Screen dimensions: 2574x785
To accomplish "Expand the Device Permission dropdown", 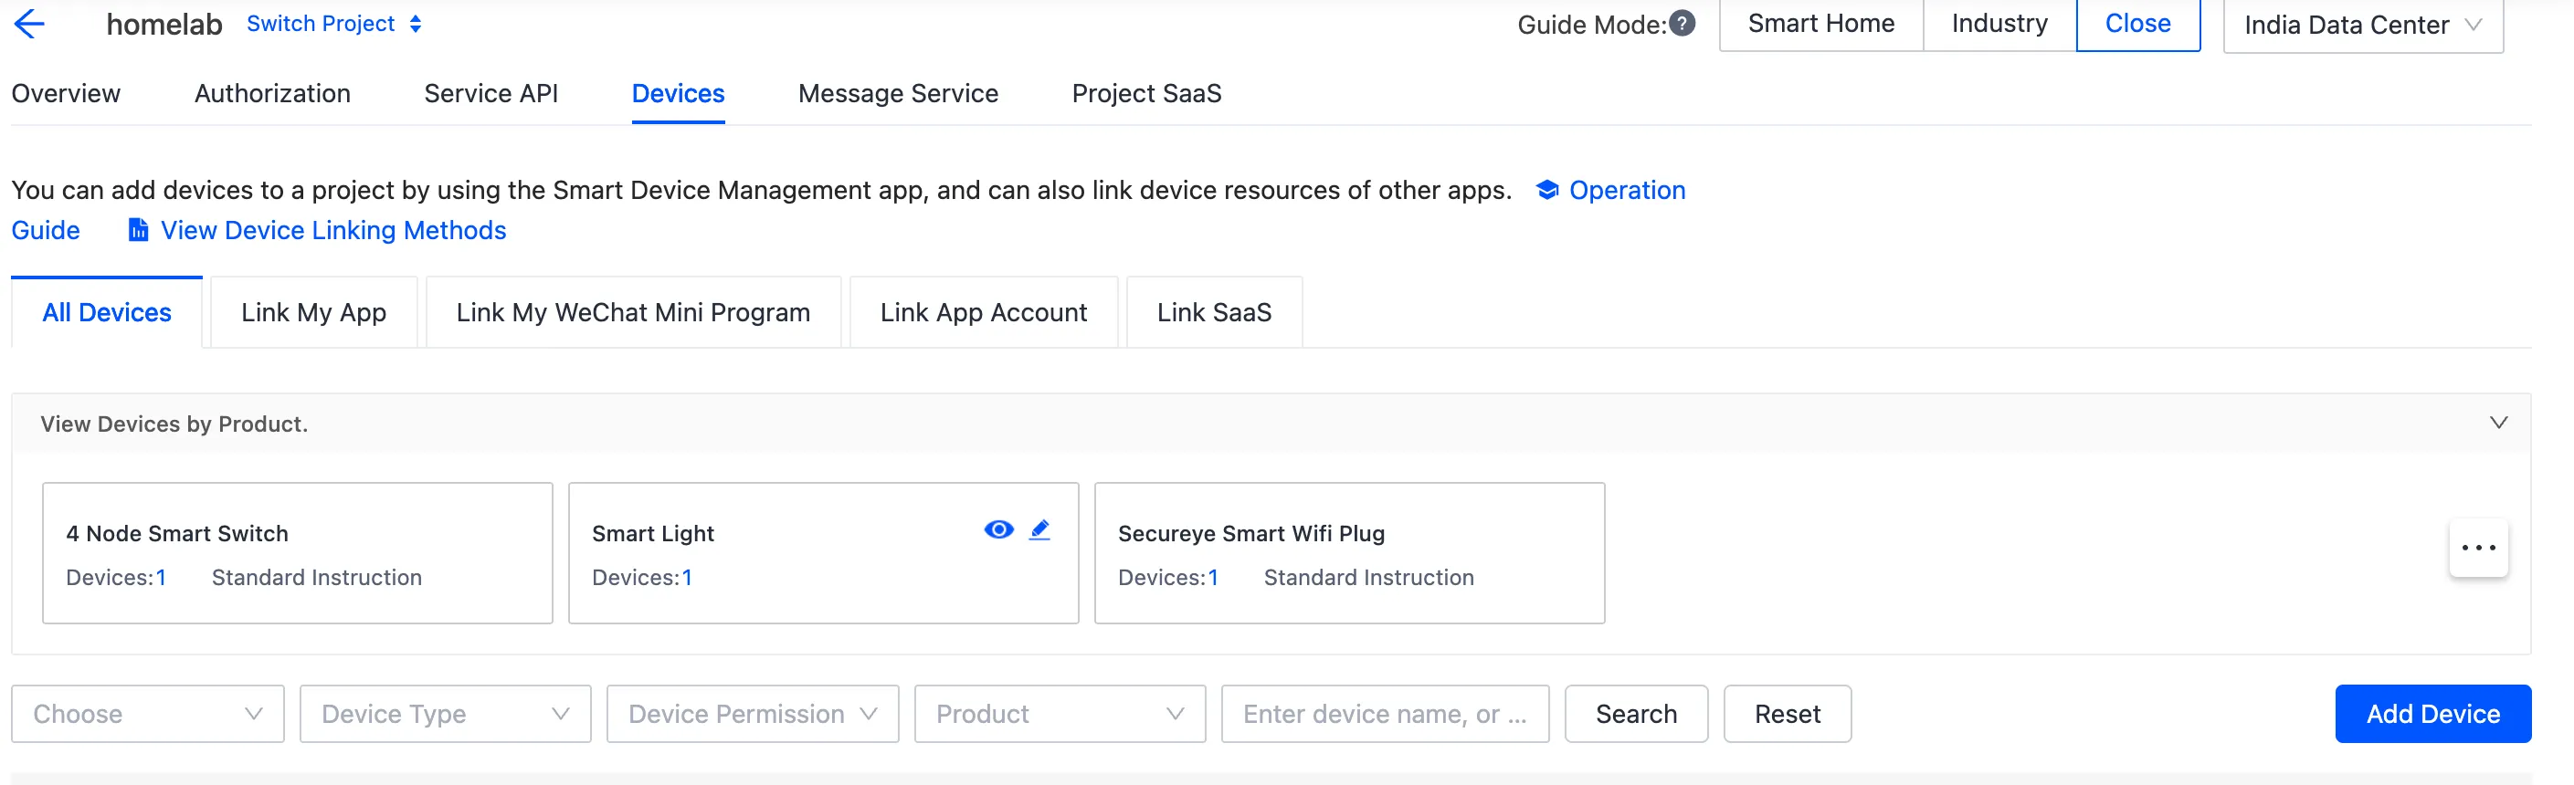I will click(752, 713).
